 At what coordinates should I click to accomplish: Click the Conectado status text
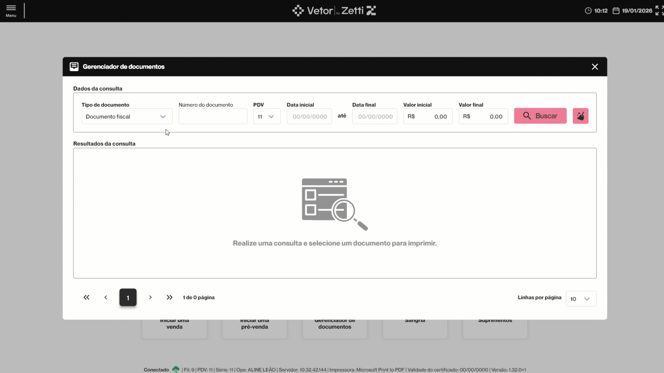pos(156,370)
